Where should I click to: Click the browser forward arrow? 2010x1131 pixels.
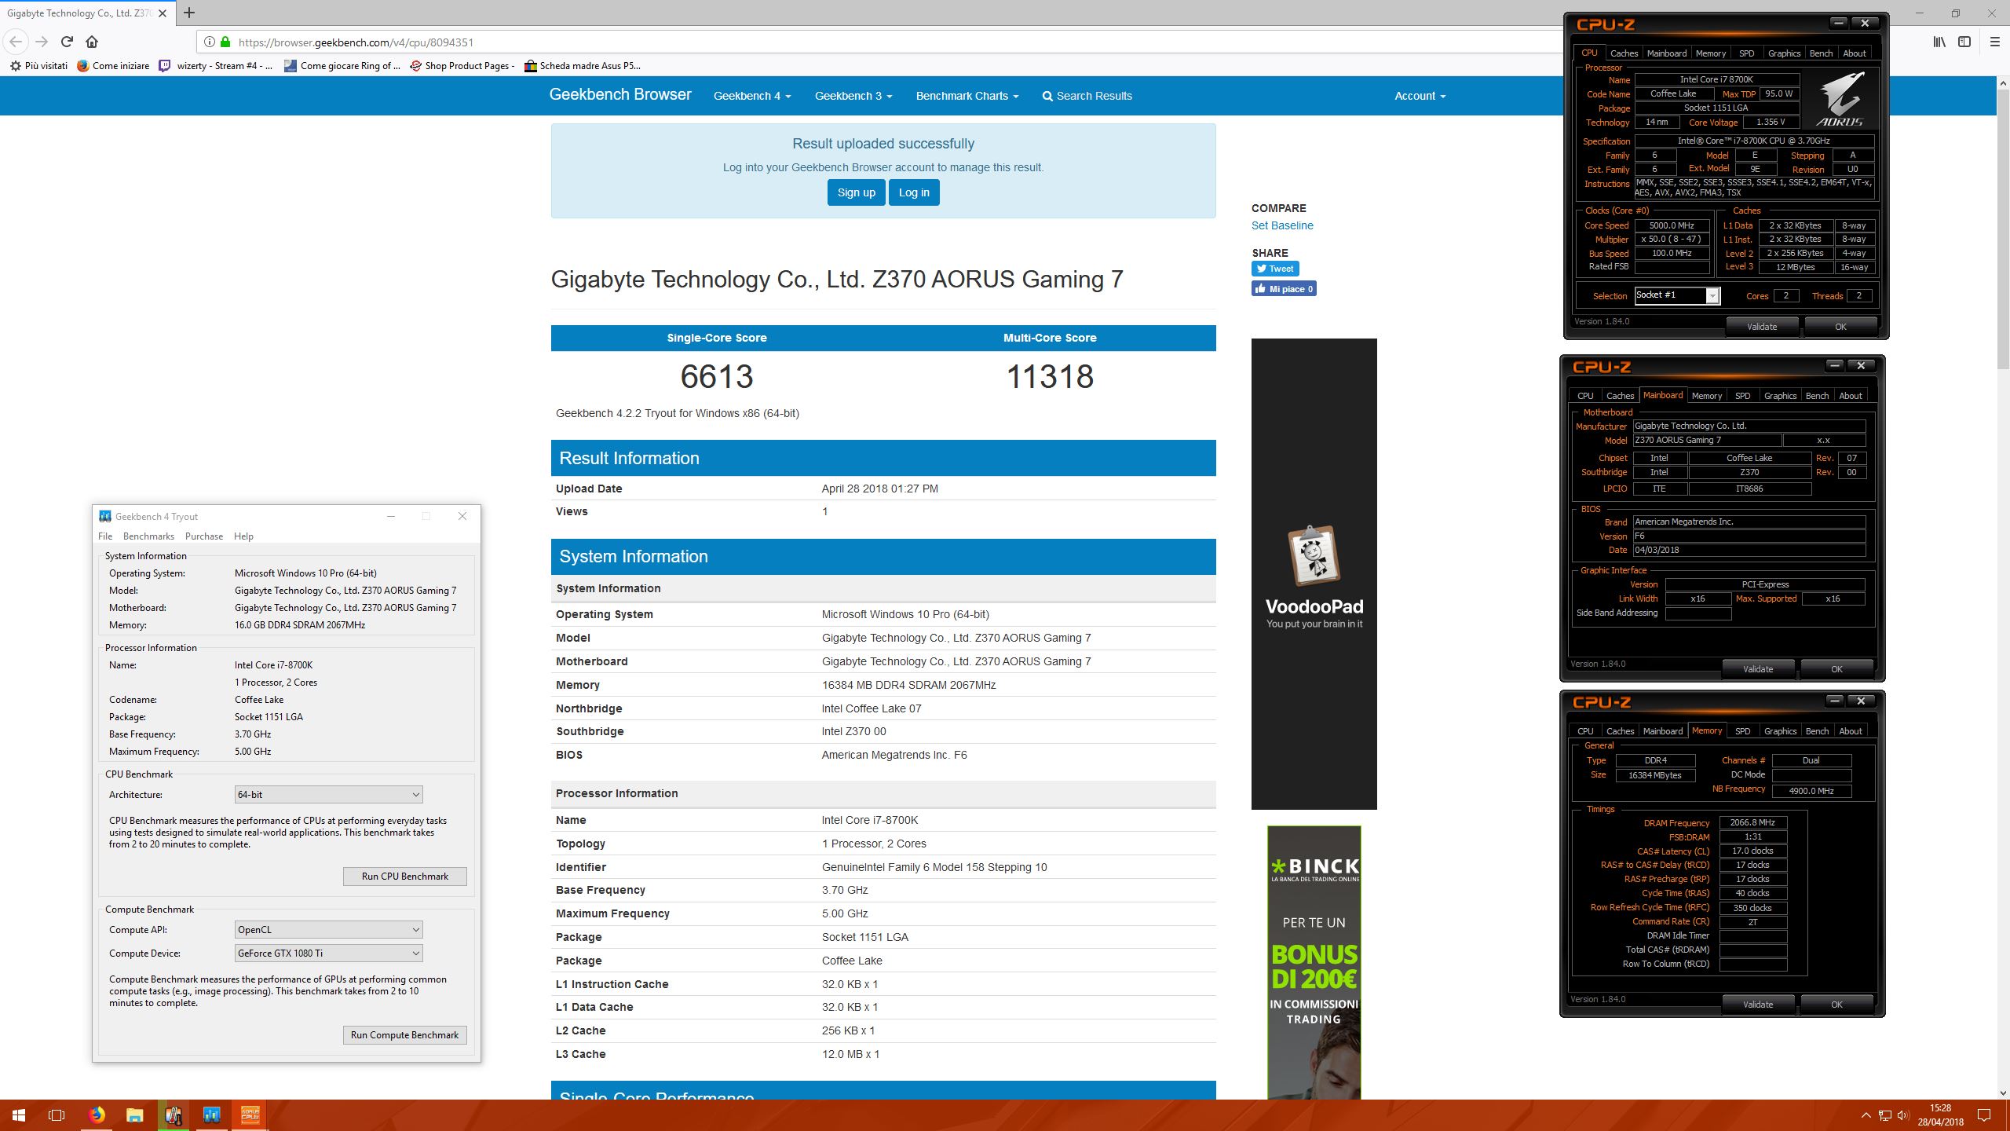[42, 42]
